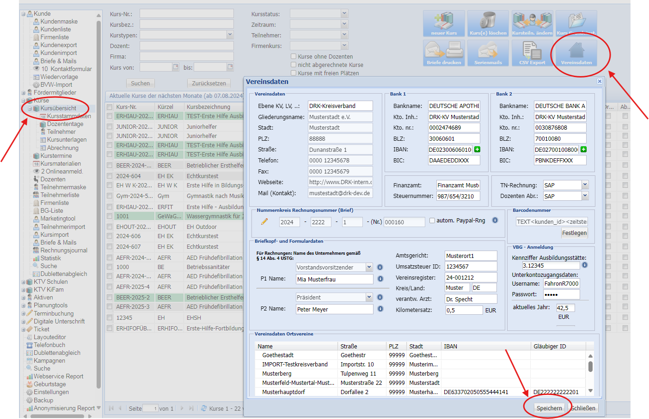This screenshot has height=419, width=649.
Task: Click the neuer Kurs toolbar icon
Action: (444, 24)
